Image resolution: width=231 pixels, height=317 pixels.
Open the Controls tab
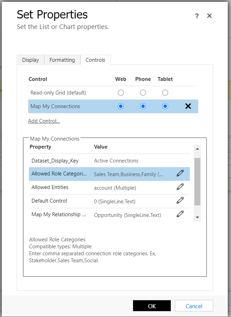point(95,60)
